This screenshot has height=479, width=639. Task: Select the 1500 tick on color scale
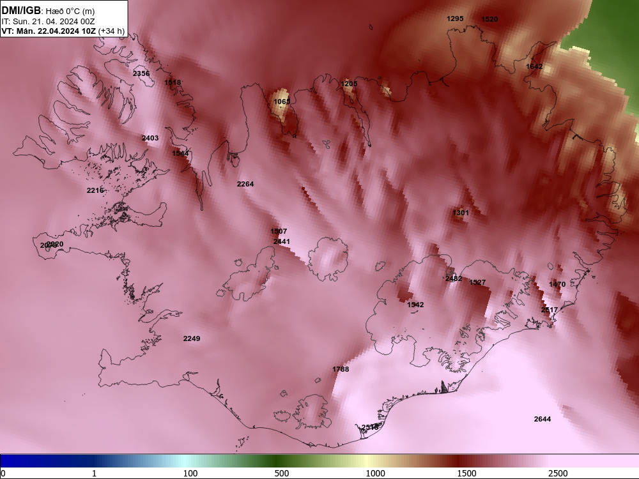pos(466,473)
